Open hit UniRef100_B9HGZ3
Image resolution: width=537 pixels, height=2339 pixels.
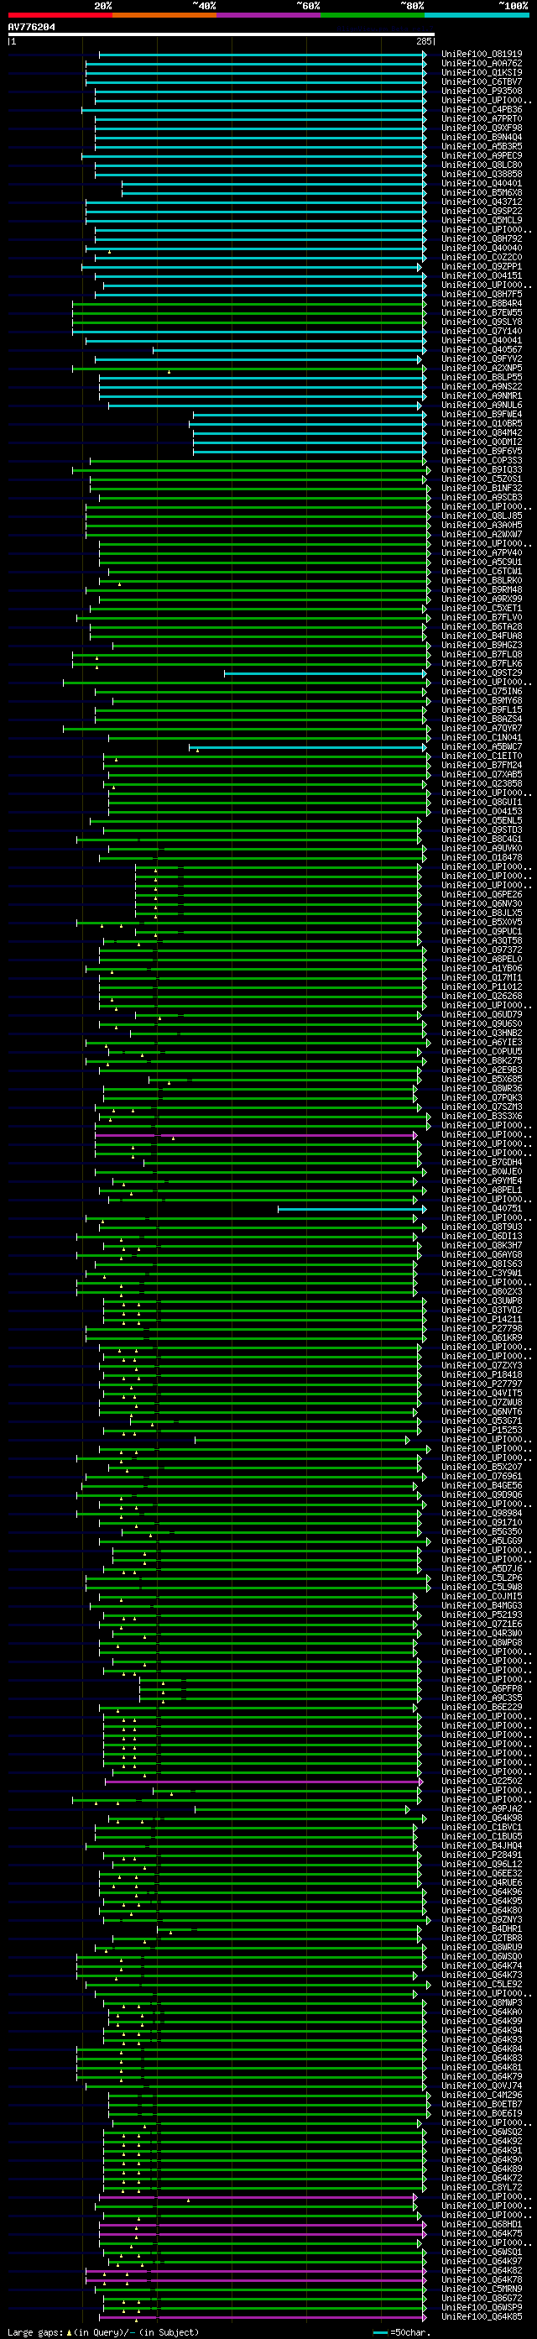[482, 646]
